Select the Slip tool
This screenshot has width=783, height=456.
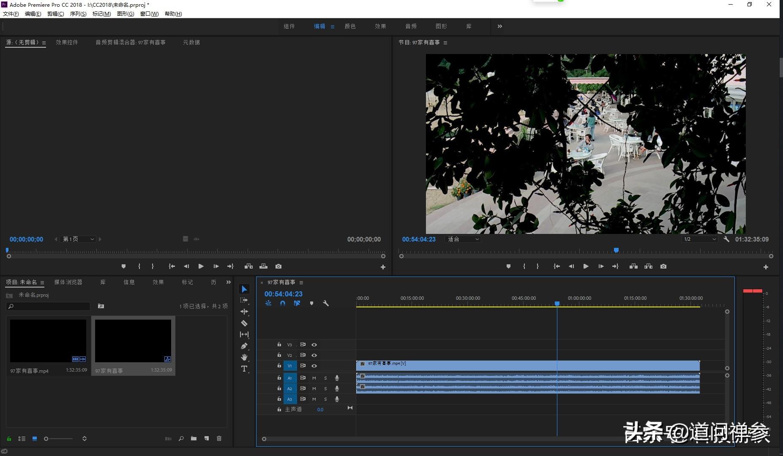(x=244, y=334)
